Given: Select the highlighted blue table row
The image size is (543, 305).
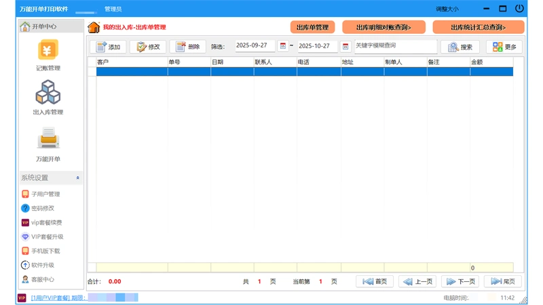Looking at the screenshot, I should [305, 72].
